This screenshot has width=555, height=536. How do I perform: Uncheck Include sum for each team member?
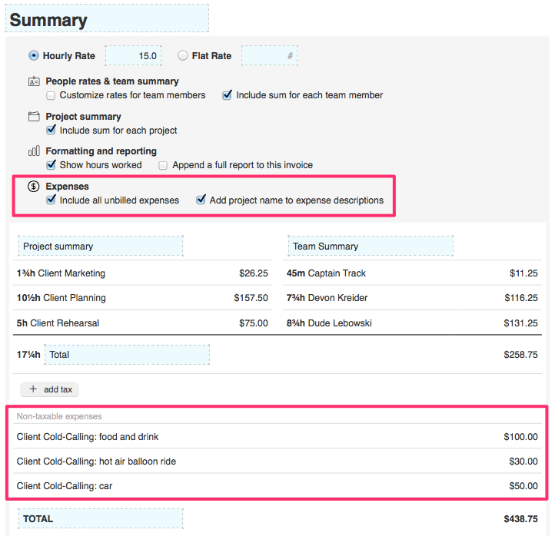click(227, 96)
